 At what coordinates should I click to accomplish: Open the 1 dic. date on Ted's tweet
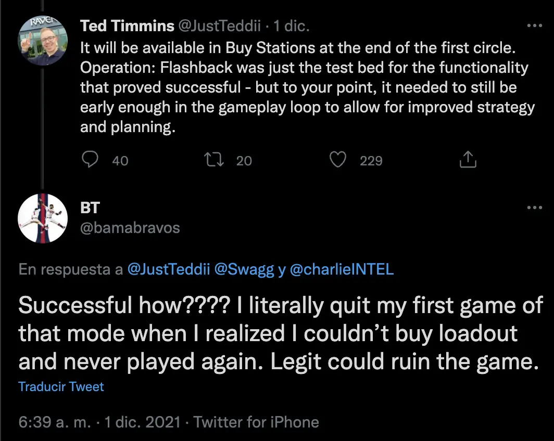[292, 26]
